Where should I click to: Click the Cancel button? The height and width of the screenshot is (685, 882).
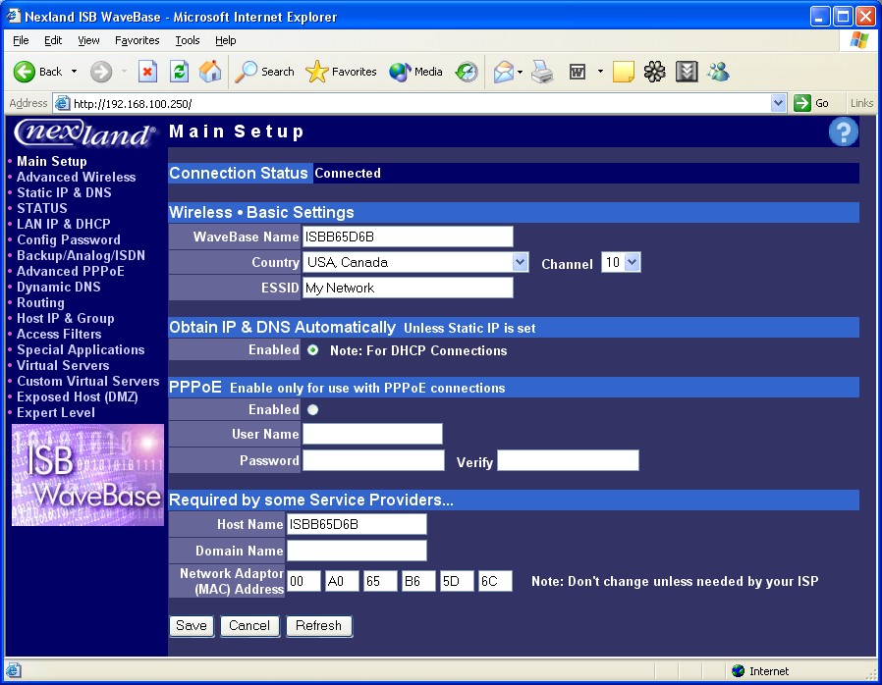tap(249, 626)
